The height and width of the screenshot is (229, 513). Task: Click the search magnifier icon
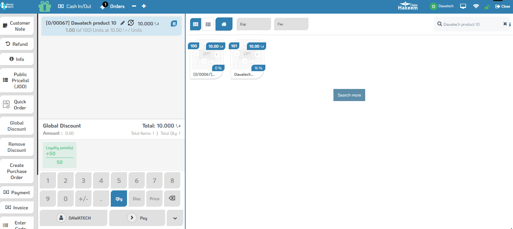point(440,24)
